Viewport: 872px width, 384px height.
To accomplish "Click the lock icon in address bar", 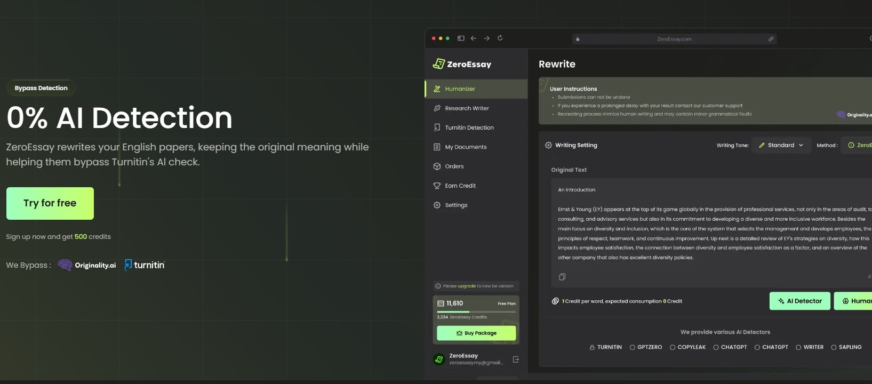I will [x=578, y=39].
